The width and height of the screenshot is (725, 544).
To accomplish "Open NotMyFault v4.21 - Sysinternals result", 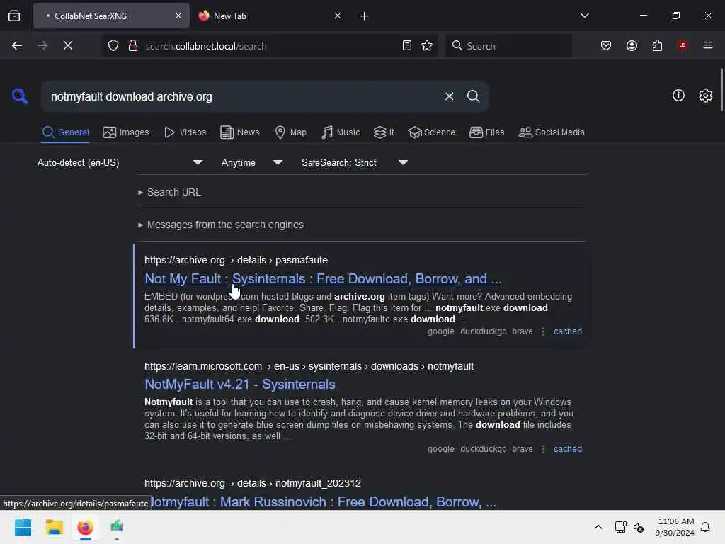I will tap(239, 385).
